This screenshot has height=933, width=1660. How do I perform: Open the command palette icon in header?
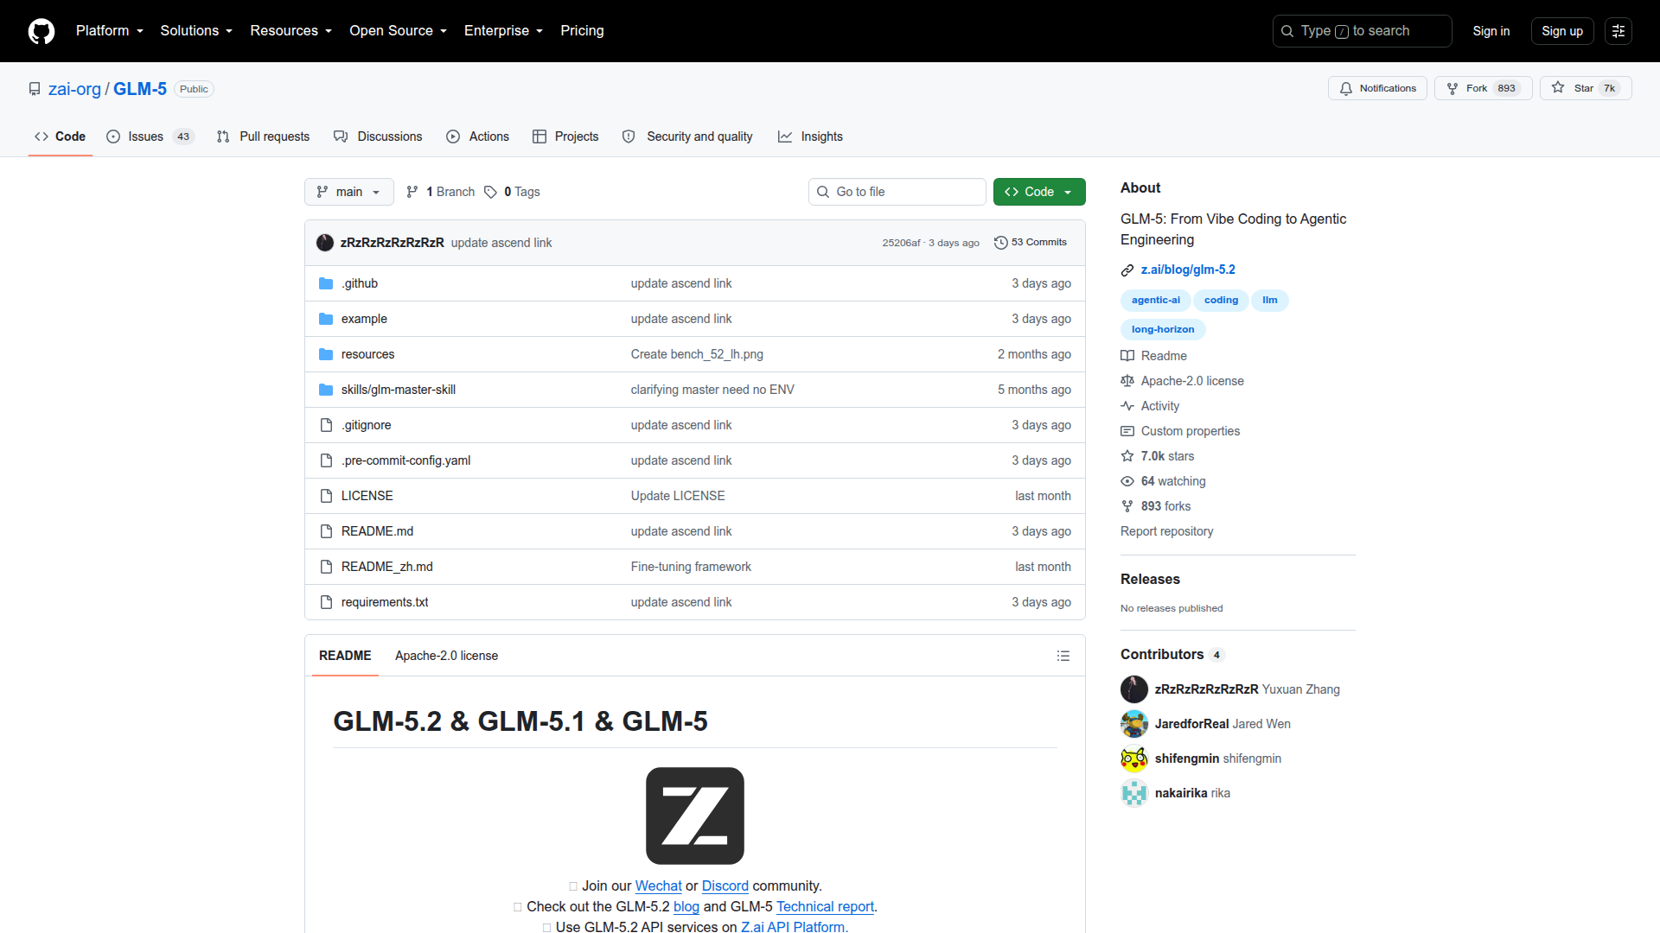tap(1618, 31)
